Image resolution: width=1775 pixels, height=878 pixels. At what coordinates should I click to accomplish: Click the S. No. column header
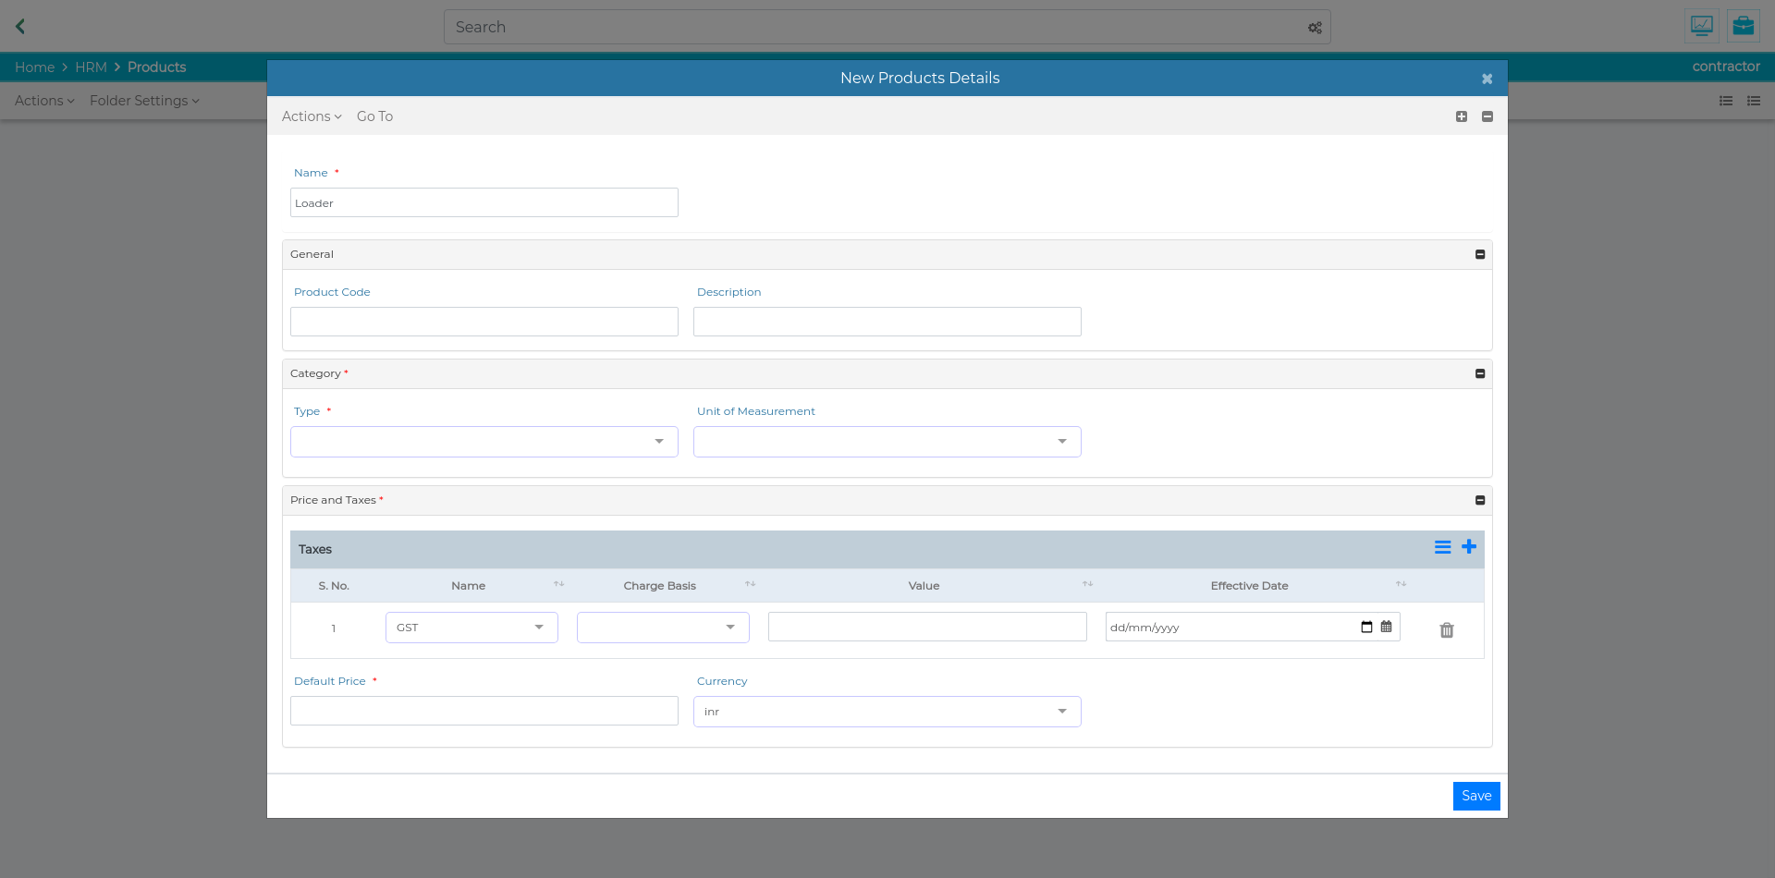334,586
